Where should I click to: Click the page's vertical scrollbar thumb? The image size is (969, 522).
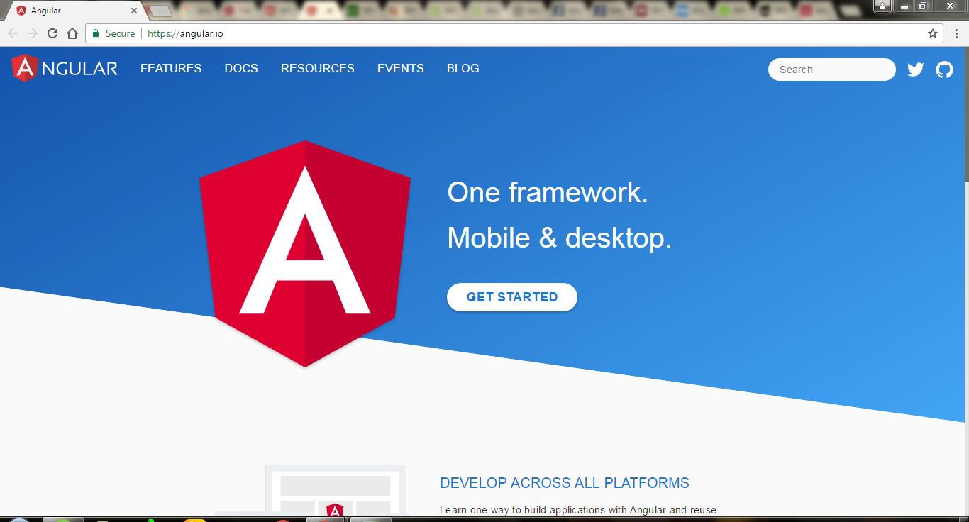(965, 115)
